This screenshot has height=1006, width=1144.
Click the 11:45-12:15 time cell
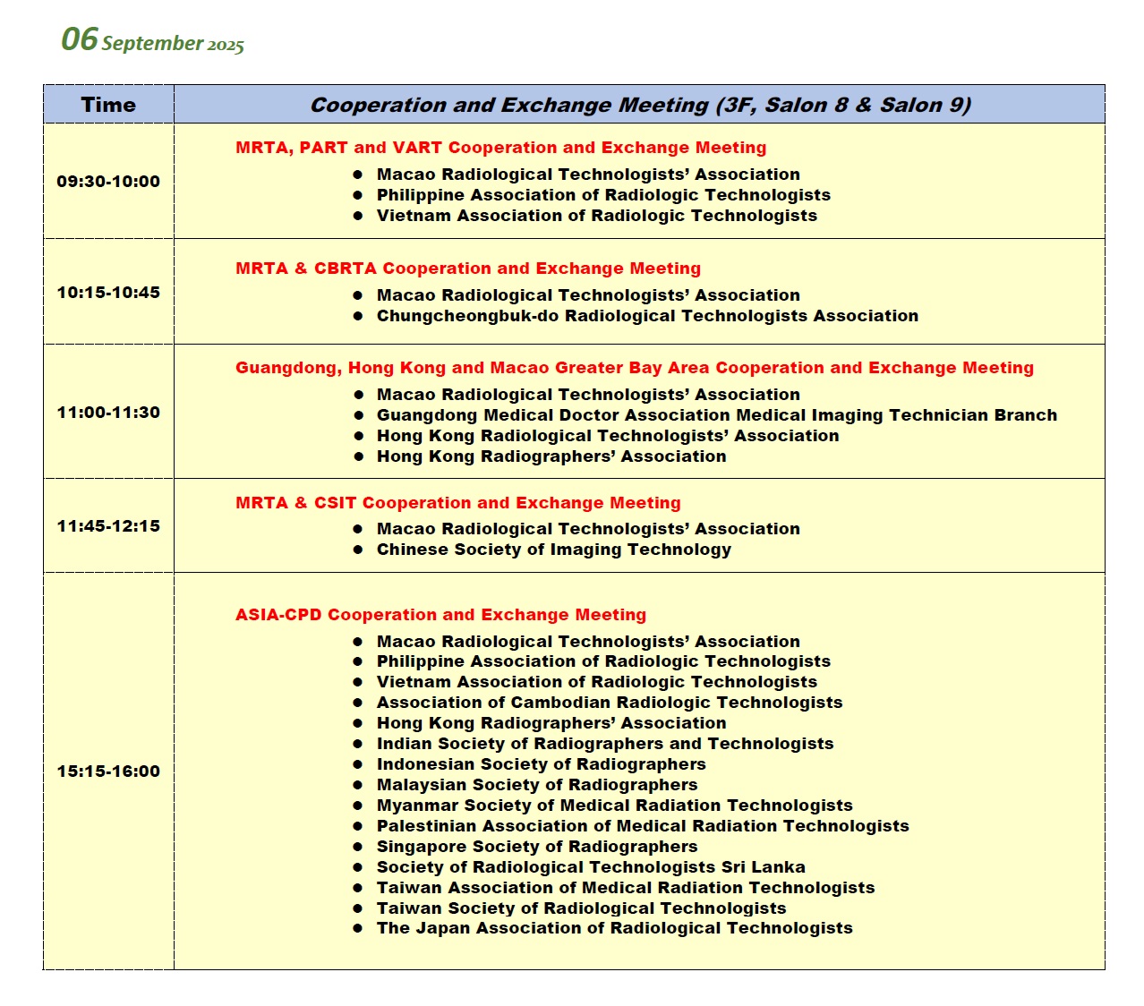108,526
